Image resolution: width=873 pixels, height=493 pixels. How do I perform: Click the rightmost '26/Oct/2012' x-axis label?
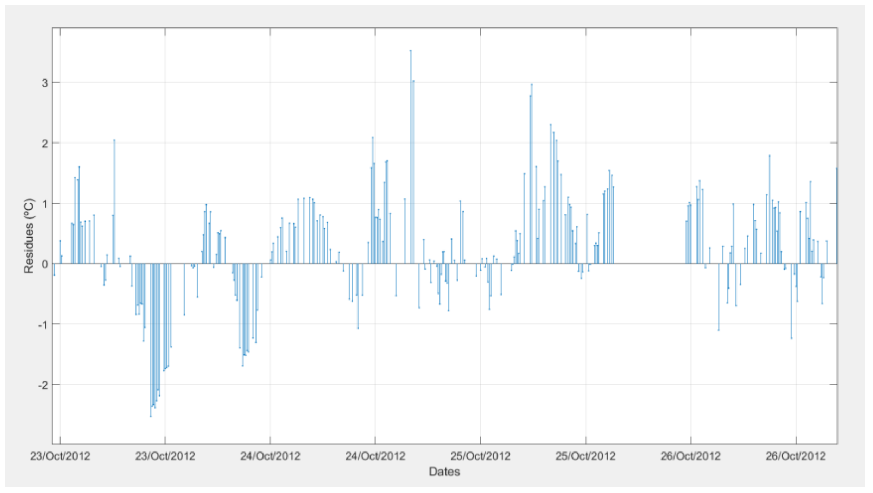point(796,456)
